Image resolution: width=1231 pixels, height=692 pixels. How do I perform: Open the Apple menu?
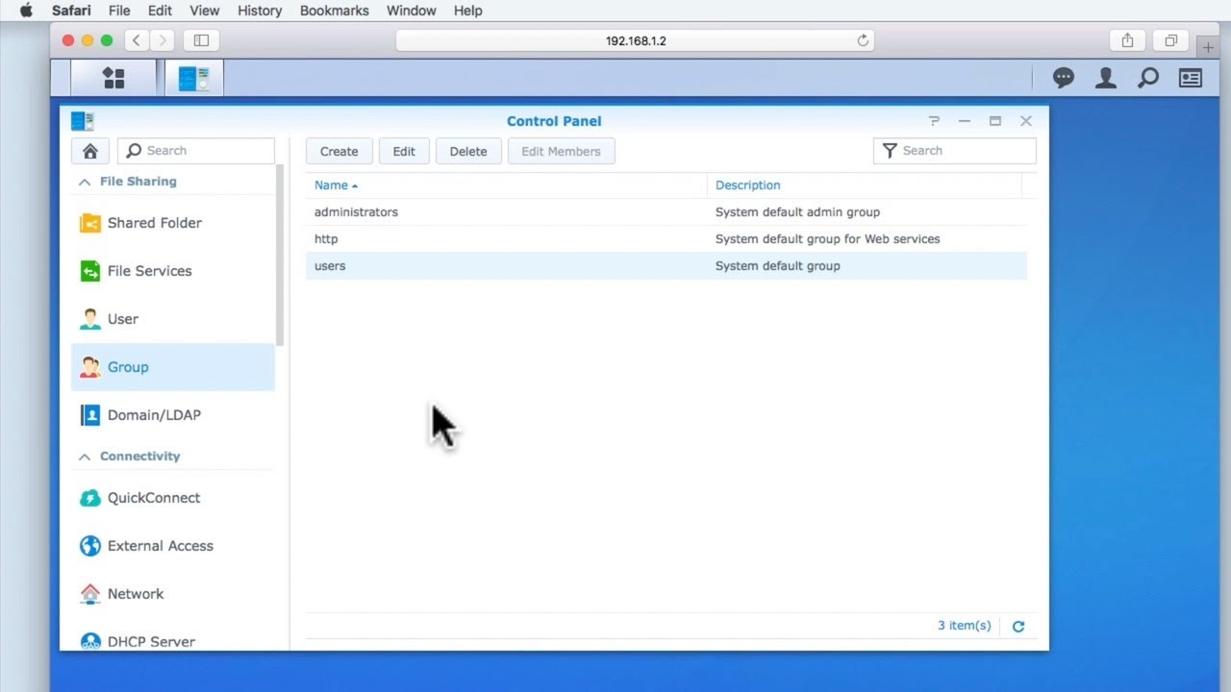[x=26, y=11]
